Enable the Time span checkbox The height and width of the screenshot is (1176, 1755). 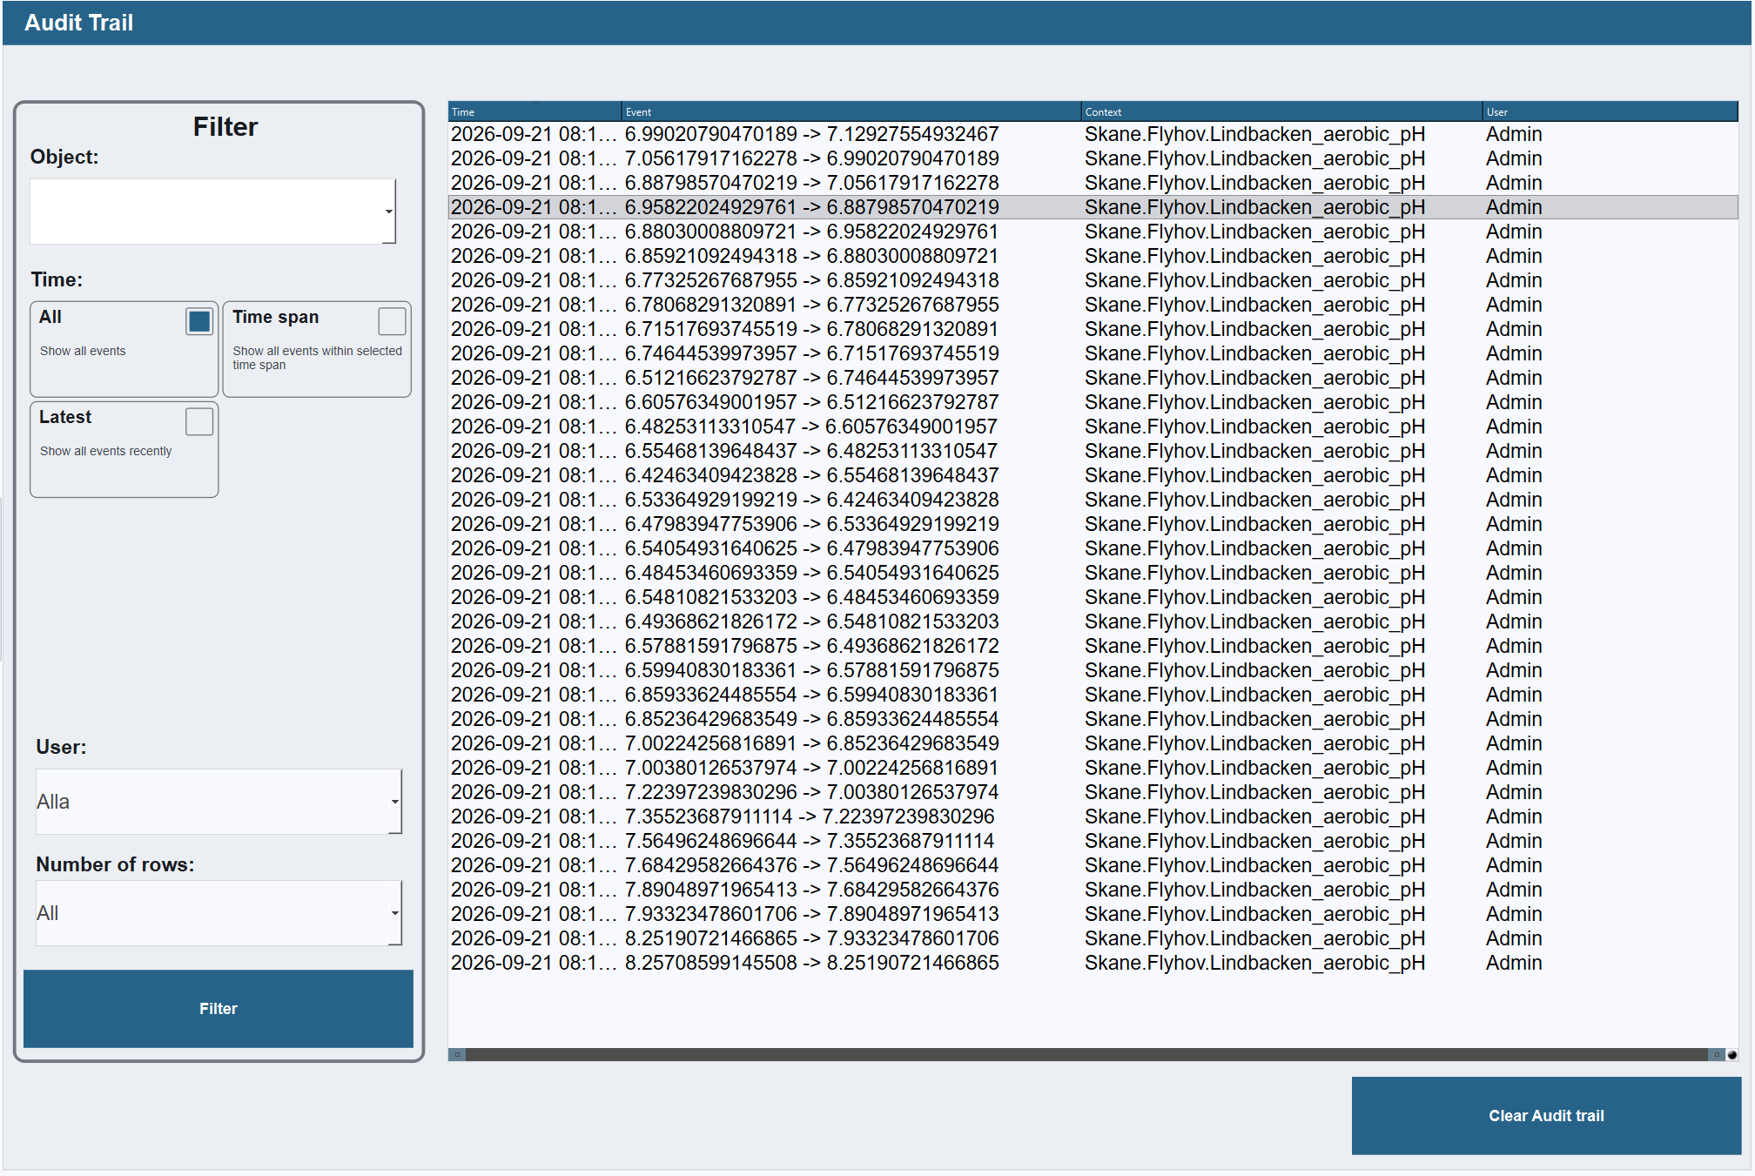tap(392, 321)
